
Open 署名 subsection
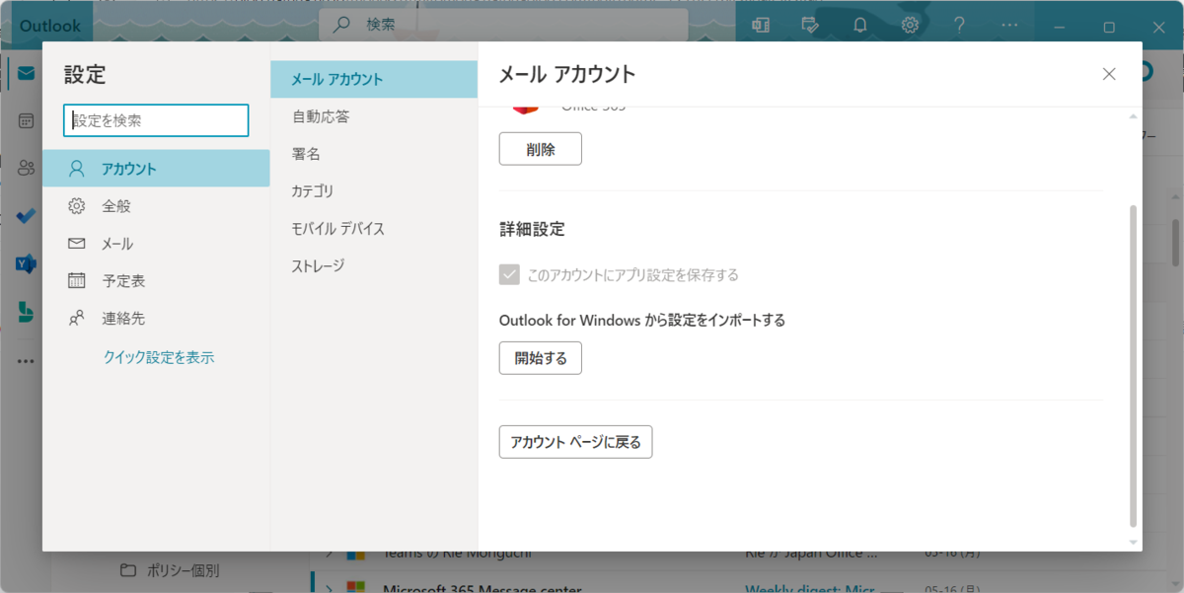(x=374, y=154)
